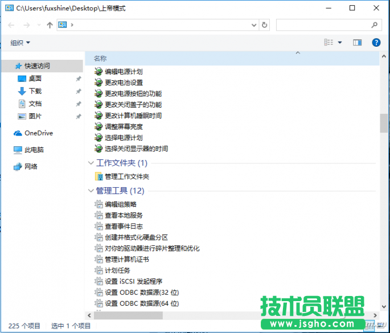Click the blue help question mark icon

coord(376,43)
